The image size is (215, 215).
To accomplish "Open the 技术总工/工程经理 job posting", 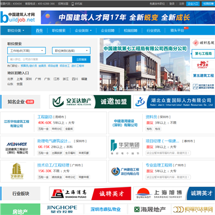I will (x=53, y=165).
